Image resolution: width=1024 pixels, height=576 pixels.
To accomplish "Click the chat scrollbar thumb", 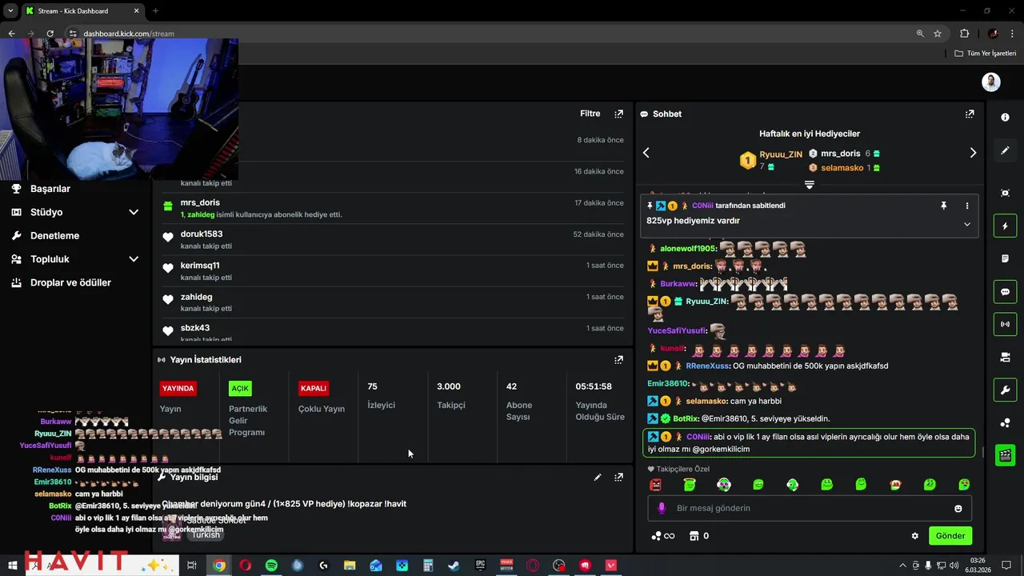I will pyautogui.click(x=983, y=452).
